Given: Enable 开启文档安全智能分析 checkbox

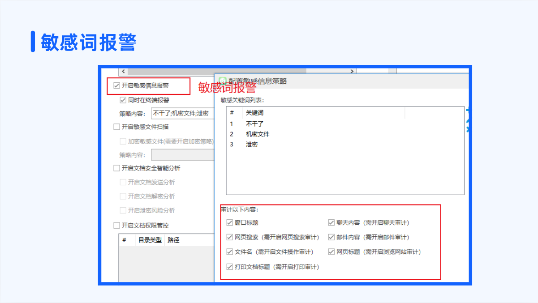Looking at the screenshot, I should (117, 168).
